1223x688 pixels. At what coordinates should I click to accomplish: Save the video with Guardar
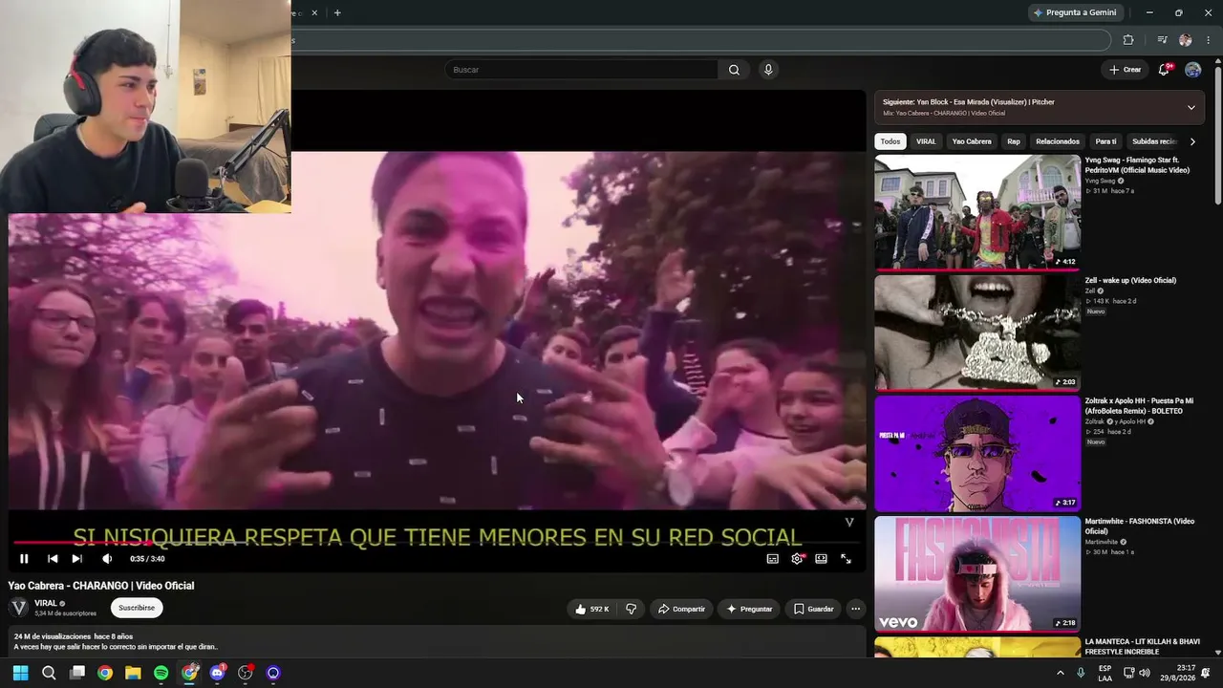[813, 609]
